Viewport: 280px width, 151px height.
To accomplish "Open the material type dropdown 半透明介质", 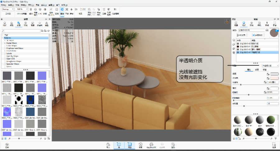I will click(x=270, y=66).
